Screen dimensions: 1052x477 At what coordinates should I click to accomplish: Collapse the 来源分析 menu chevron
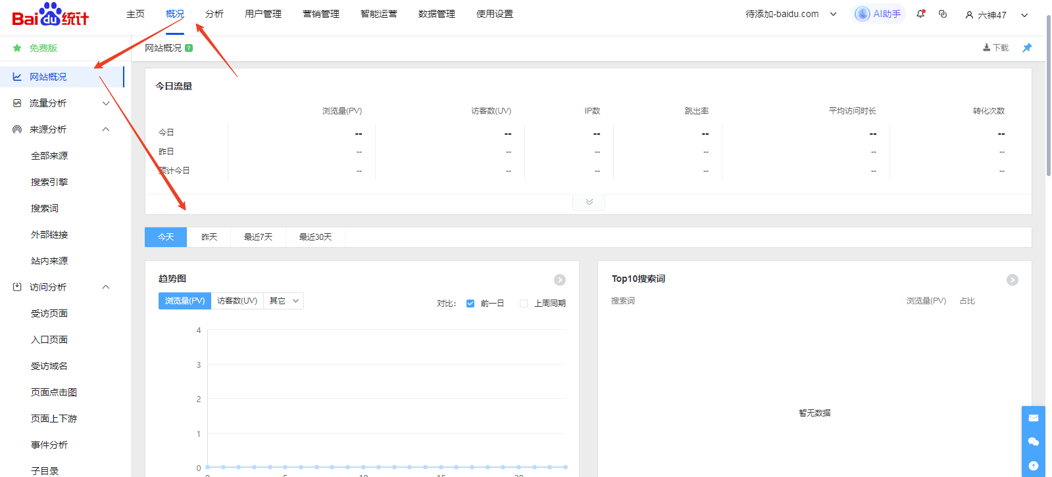click(x=106, y=129)
